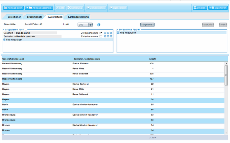Click the results table scrollbar down arrow
This screenshot has height=143, width=230.
pos(226,133)
